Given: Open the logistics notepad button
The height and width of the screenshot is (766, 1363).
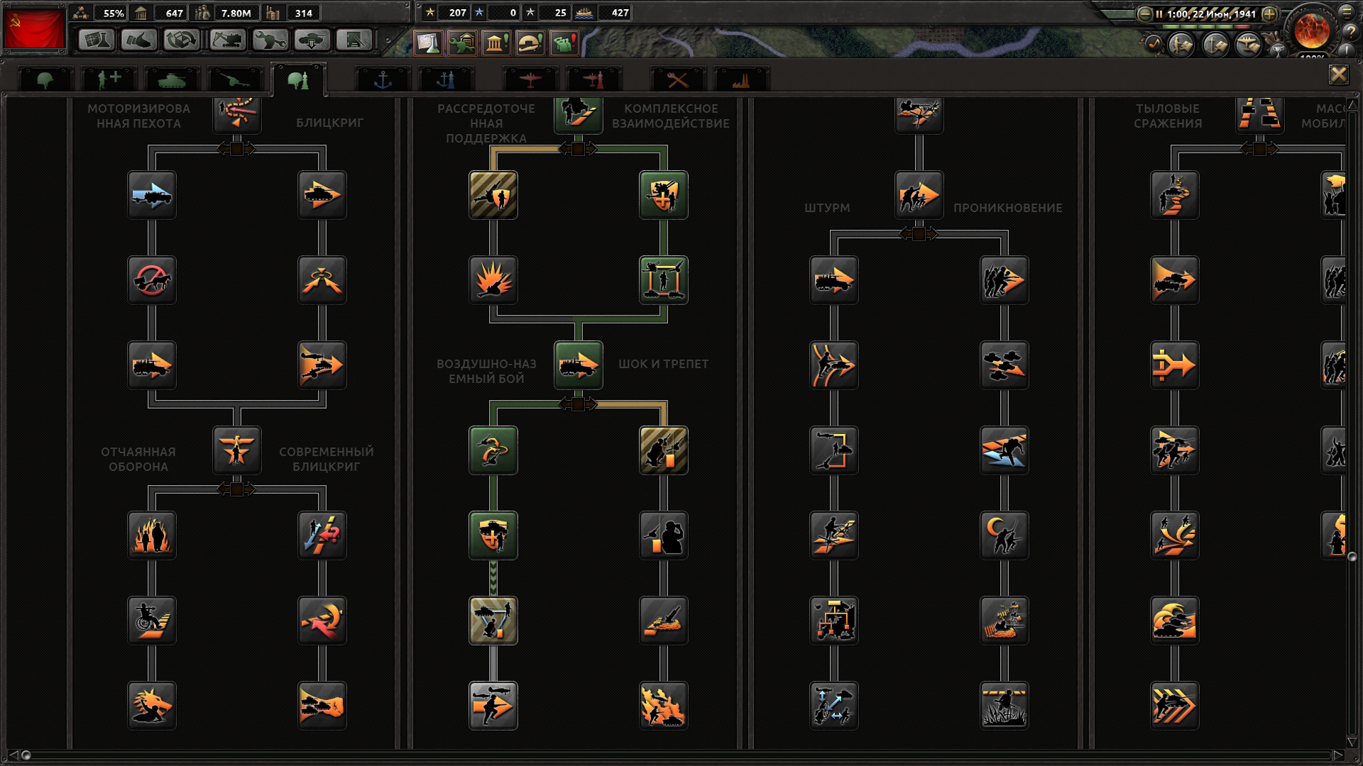Looking at the screenshot, I should coord(355,40).
